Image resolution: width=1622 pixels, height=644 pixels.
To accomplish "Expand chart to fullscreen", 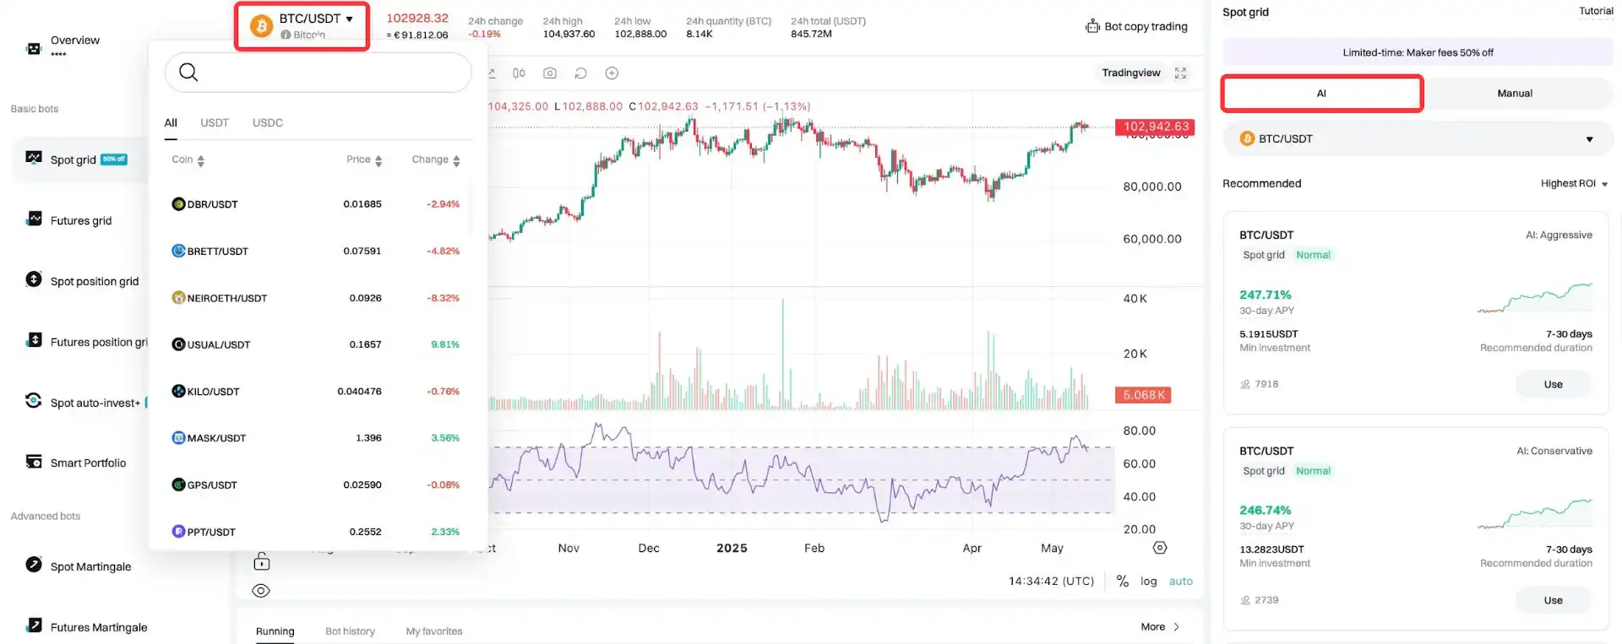I will tap(1180, 73).
